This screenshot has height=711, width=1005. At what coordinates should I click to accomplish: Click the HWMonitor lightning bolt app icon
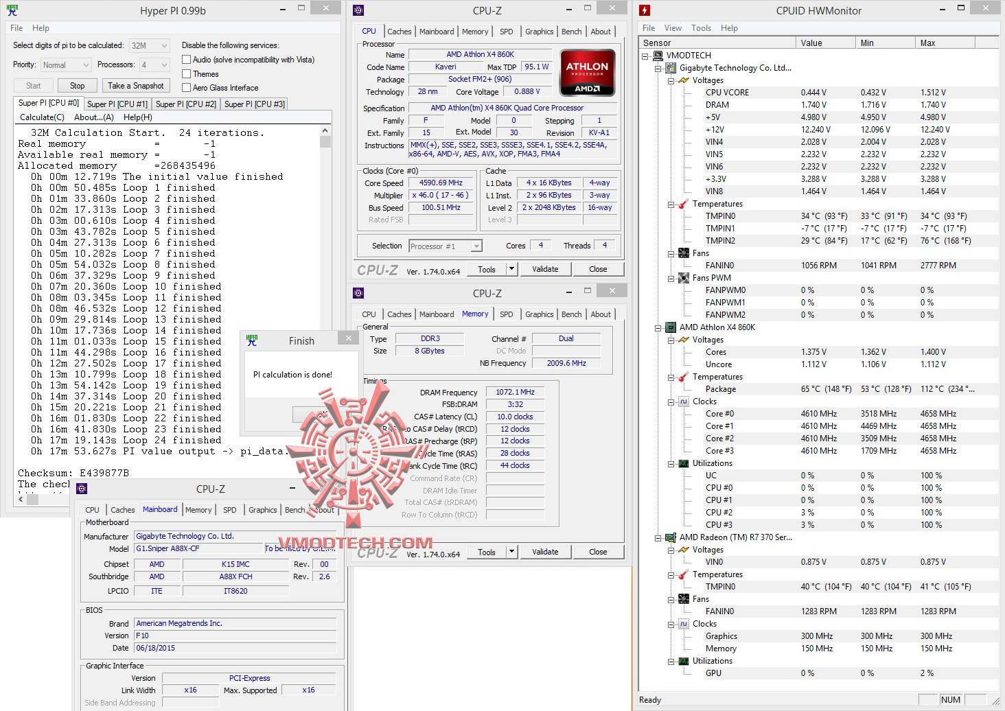pos(645,10)
